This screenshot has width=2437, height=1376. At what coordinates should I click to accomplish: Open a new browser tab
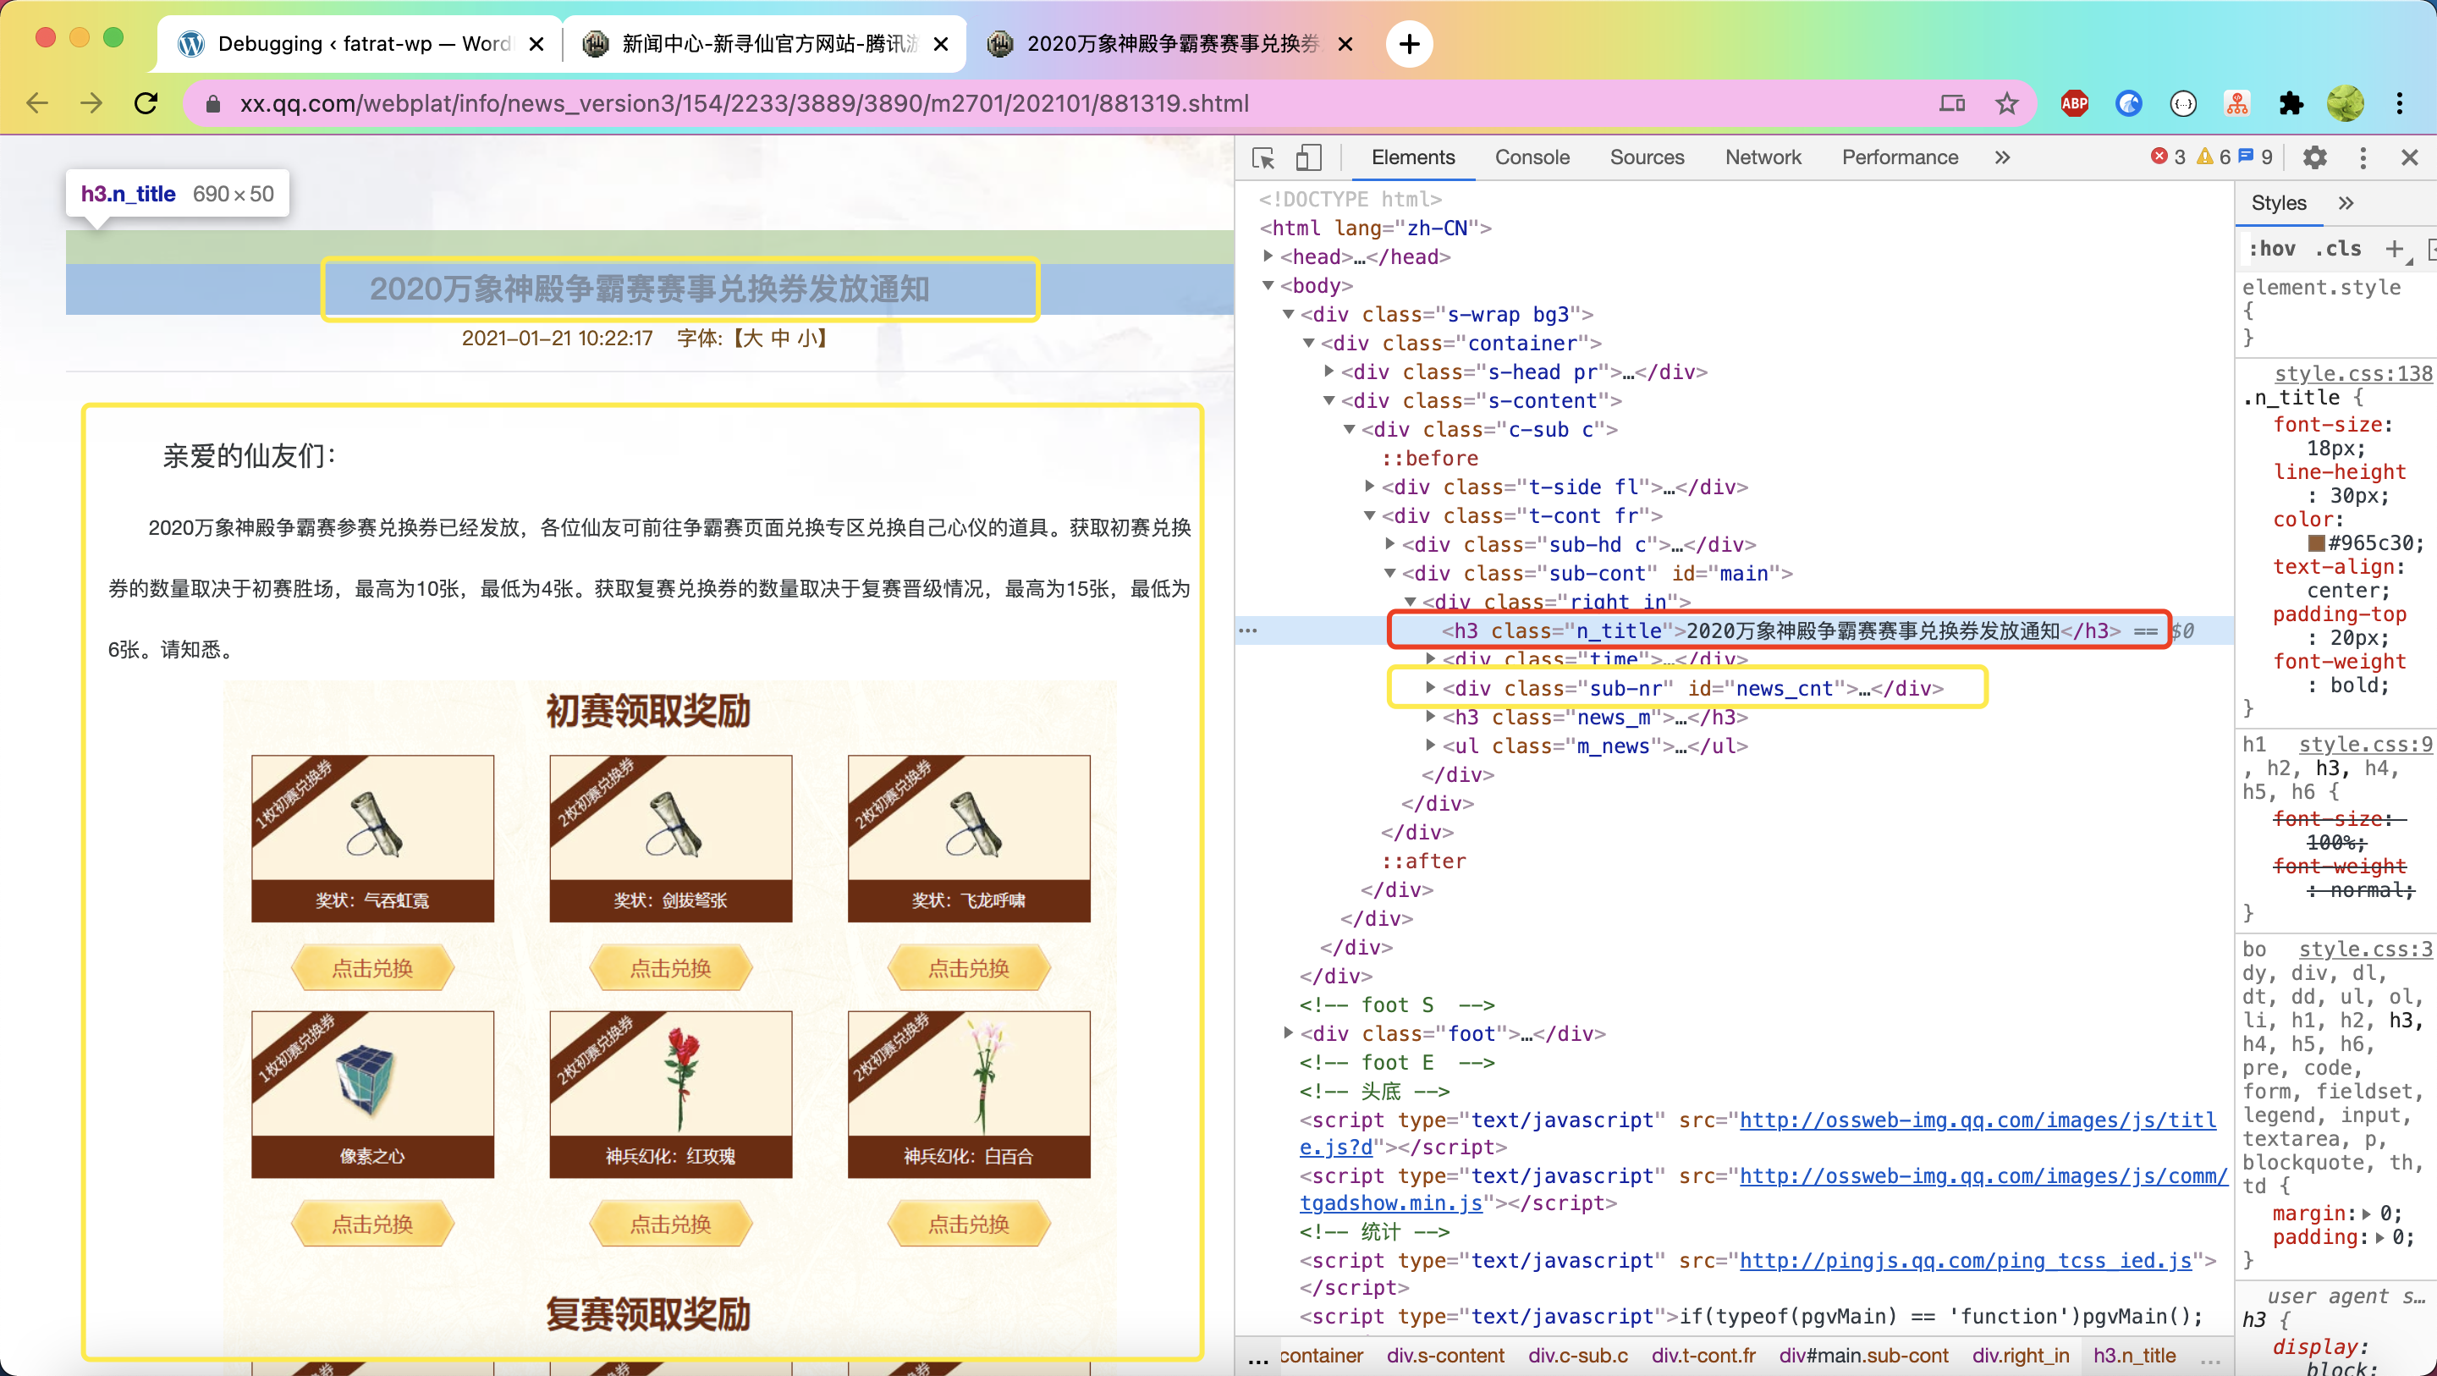[x=1409, y=43]
